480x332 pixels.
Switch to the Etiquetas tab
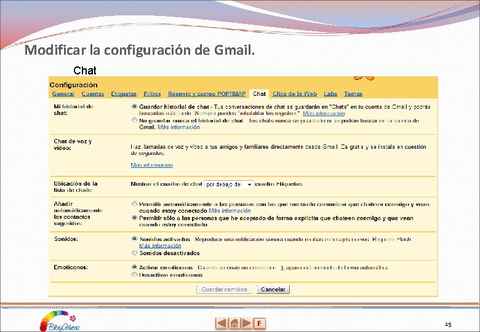pos(124,94)
